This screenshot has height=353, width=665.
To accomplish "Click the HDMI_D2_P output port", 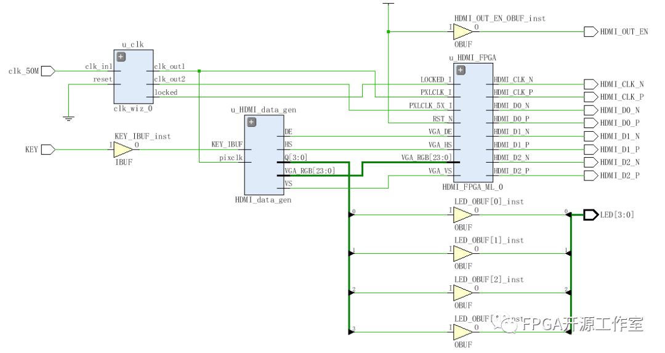I will (590, 176).
